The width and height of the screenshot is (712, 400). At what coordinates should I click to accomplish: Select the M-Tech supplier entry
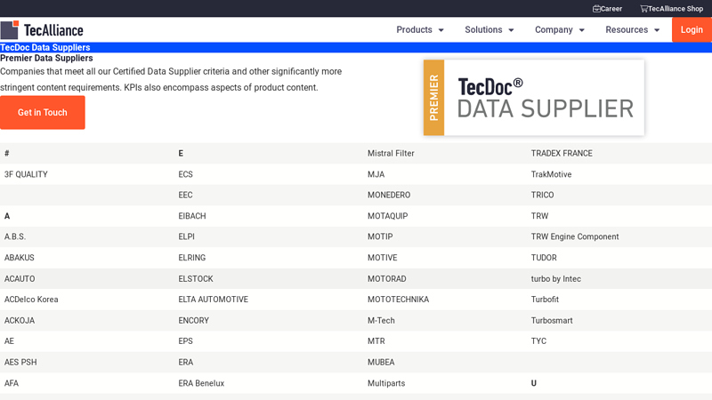(x=381, y=321)
